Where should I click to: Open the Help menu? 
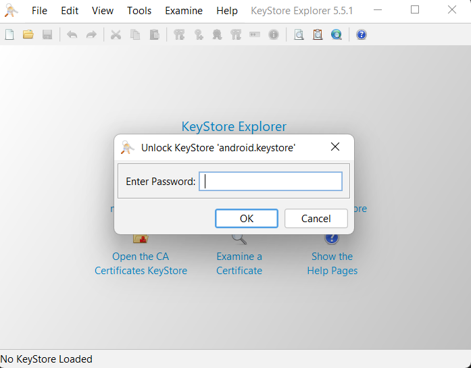click(x=227, y=11)
